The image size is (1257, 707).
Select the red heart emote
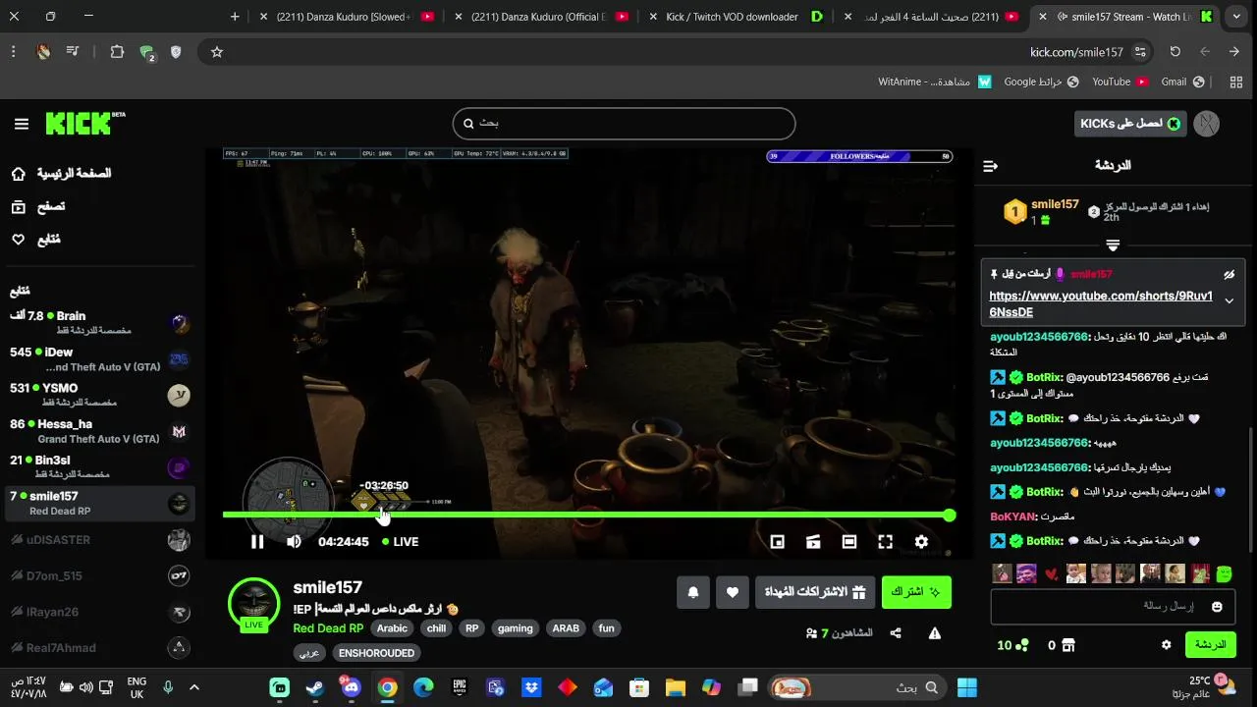click(1052, 573)
